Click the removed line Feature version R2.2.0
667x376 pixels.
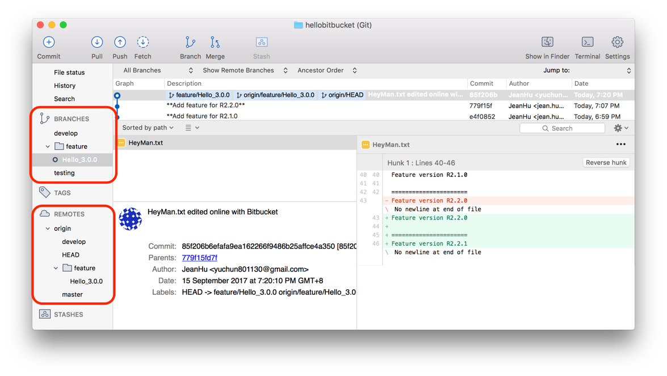pyautogui.click(x=429, y=201)
